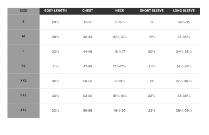
Task: Click the 40-41 chest measurement cell
Action: 87,22
